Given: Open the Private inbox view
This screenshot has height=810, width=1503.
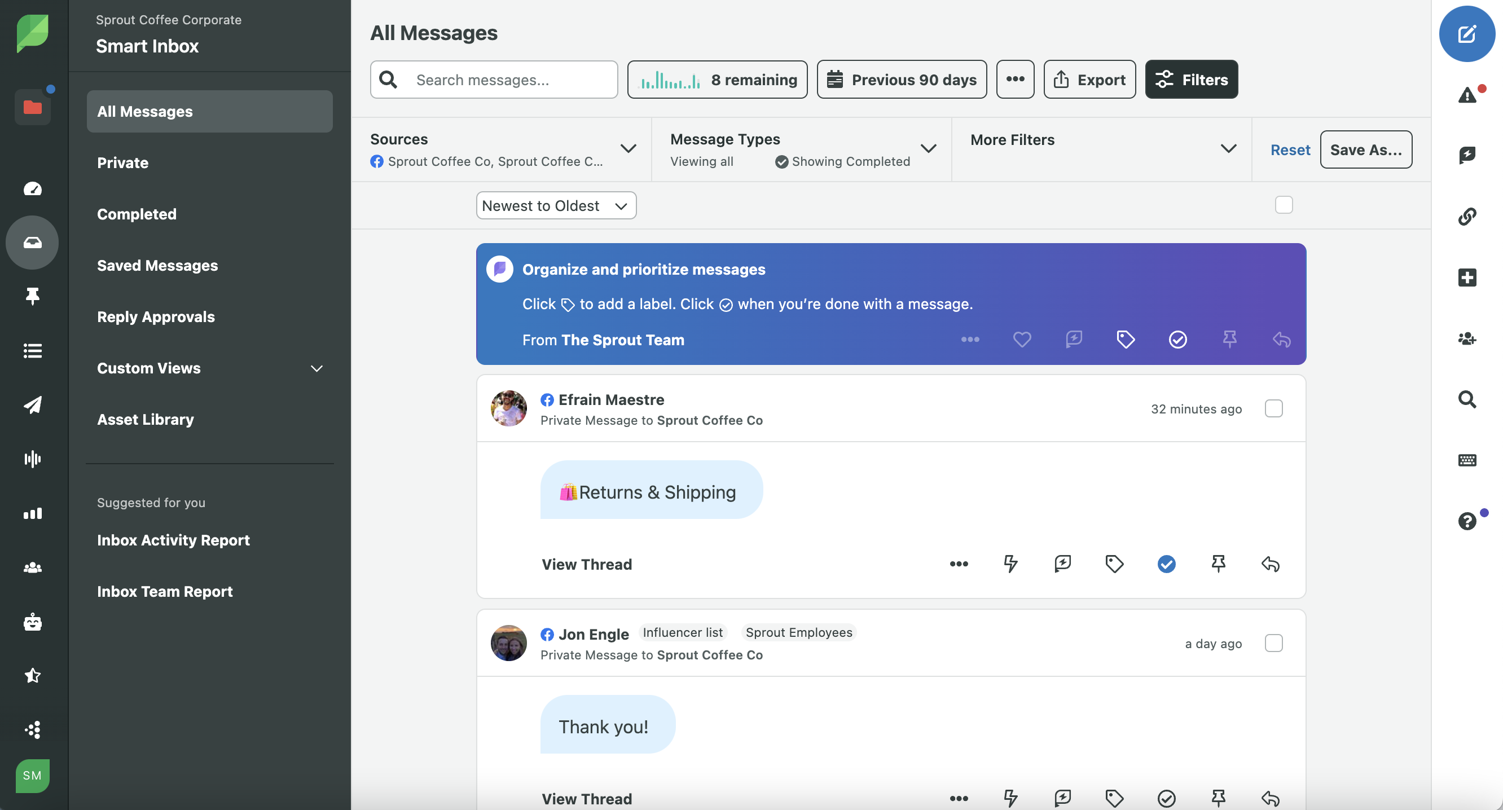Looking at the screenshot, I should pos(209,162).
